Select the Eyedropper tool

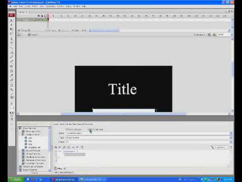12,75
